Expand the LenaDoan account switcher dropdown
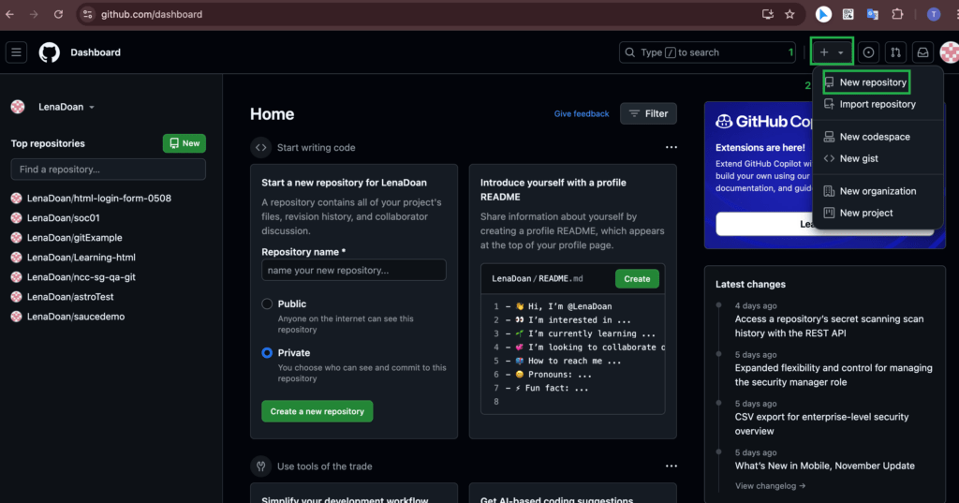Viewport: 959px width, 503px height. click(66, 107)
